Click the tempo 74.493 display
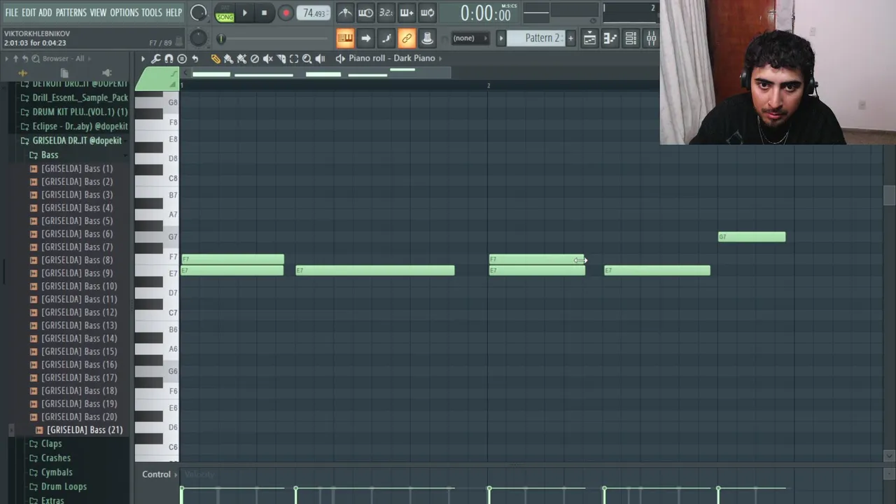896x504 pixels. (314, 13)
